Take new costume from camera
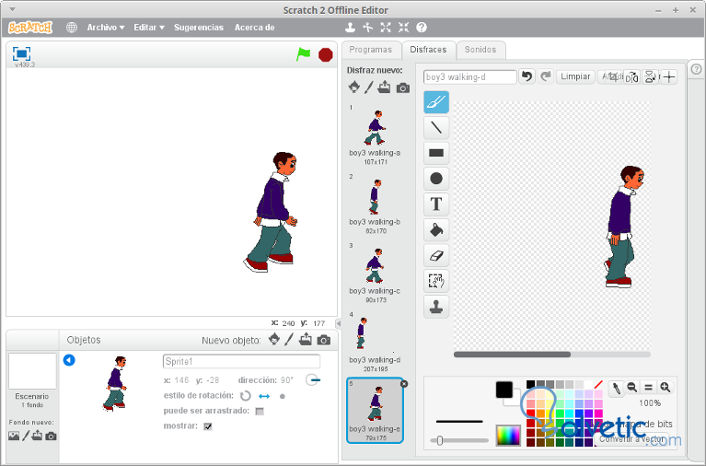This screenshot has height=466, width=706. point(403,87)
